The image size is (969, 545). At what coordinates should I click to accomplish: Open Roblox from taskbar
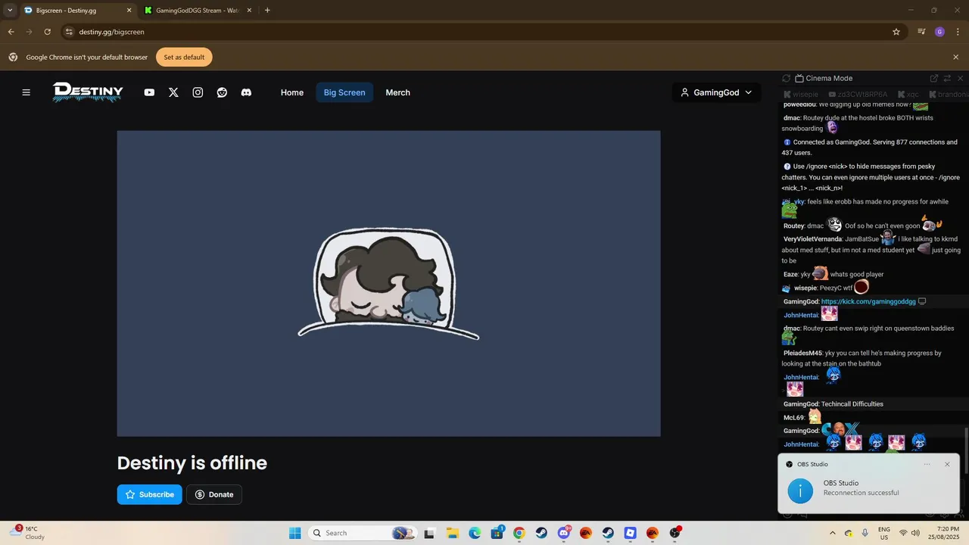631,533
